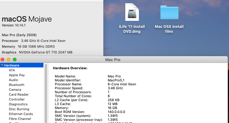Click the Boot ROM Version value 140.0.0.0.0

(x=116, y=112)
